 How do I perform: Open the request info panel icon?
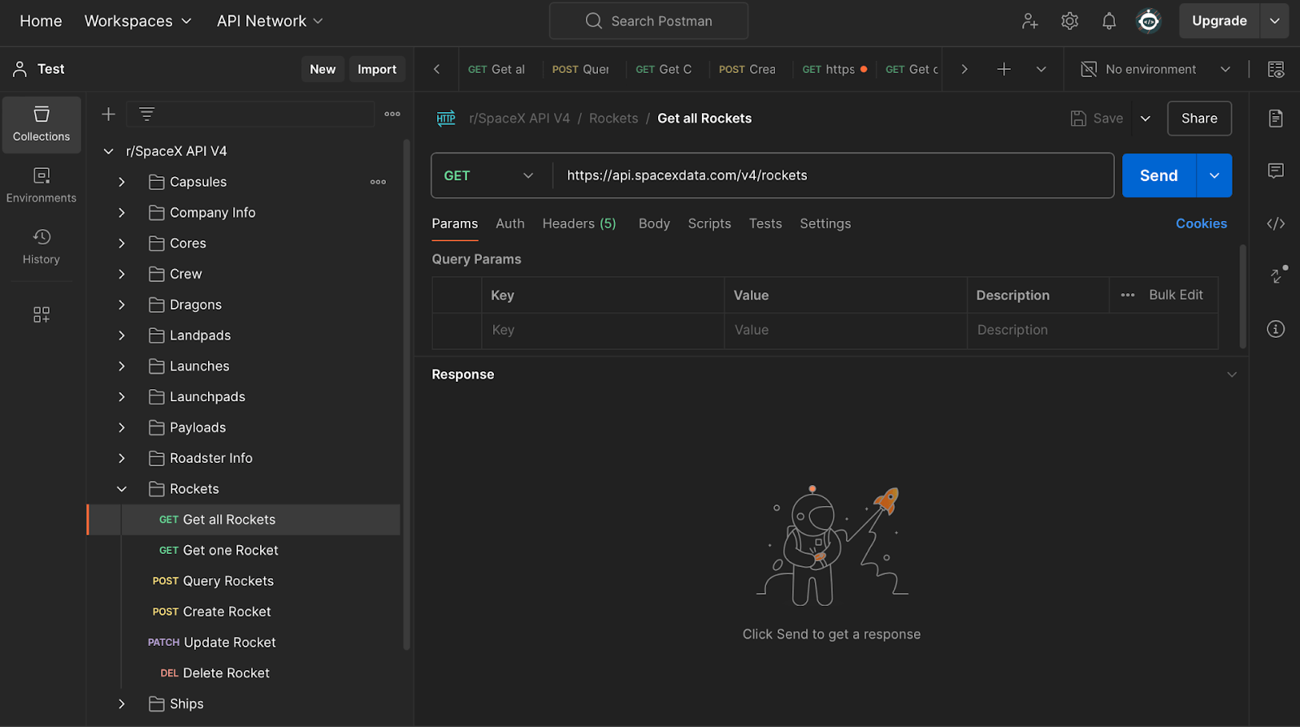pos(1276,329)
